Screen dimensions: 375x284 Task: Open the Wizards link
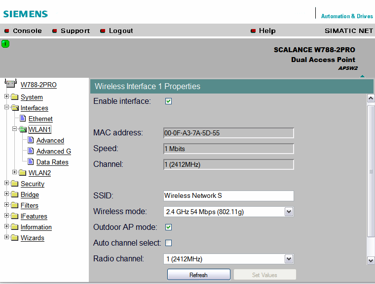33,238
